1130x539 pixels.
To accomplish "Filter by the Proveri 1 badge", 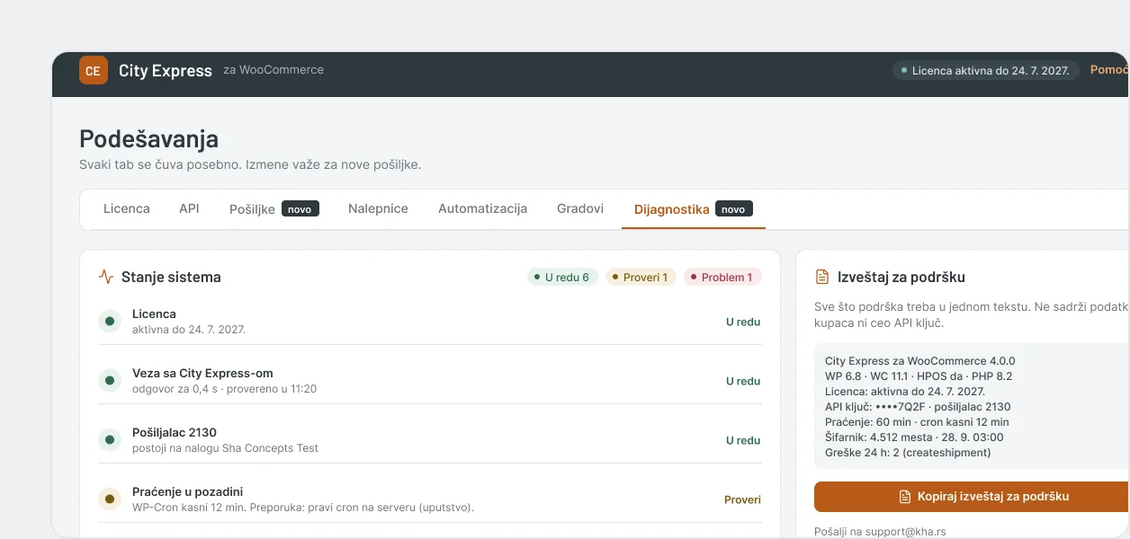I will point(641,277).
